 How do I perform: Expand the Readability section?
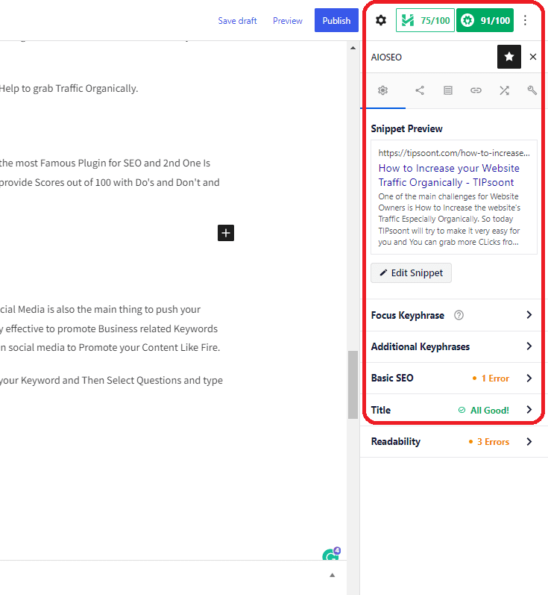tap(453, 442)
